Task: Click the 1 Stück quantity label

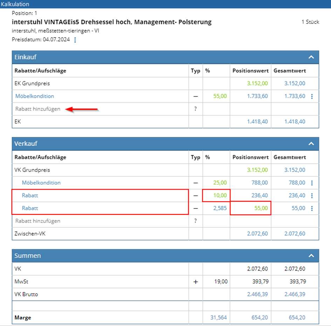Action: (310, 22)
